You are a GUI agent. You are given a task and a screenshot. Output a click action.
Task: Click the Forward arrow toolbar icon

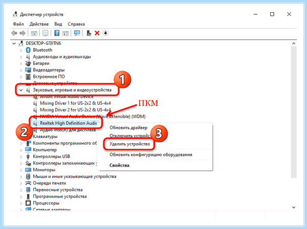pyautogui.click(x=23, y=33)
